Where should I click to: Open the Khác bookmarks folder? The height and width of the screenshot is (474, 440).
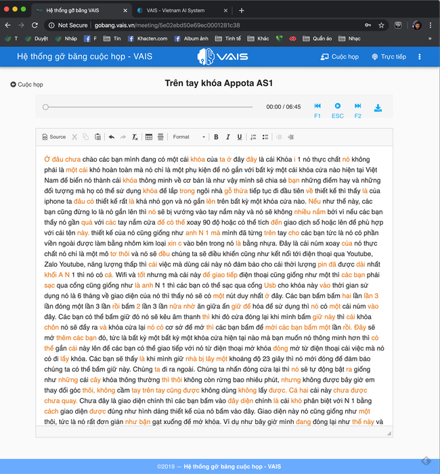[x=258, y=39]
